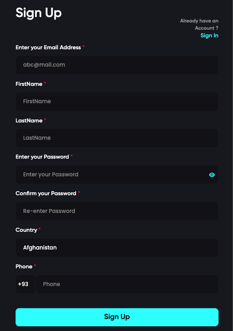This screenshot has height=331, width=233.
Task: Select the Phone number input
Action: (127, 284)
